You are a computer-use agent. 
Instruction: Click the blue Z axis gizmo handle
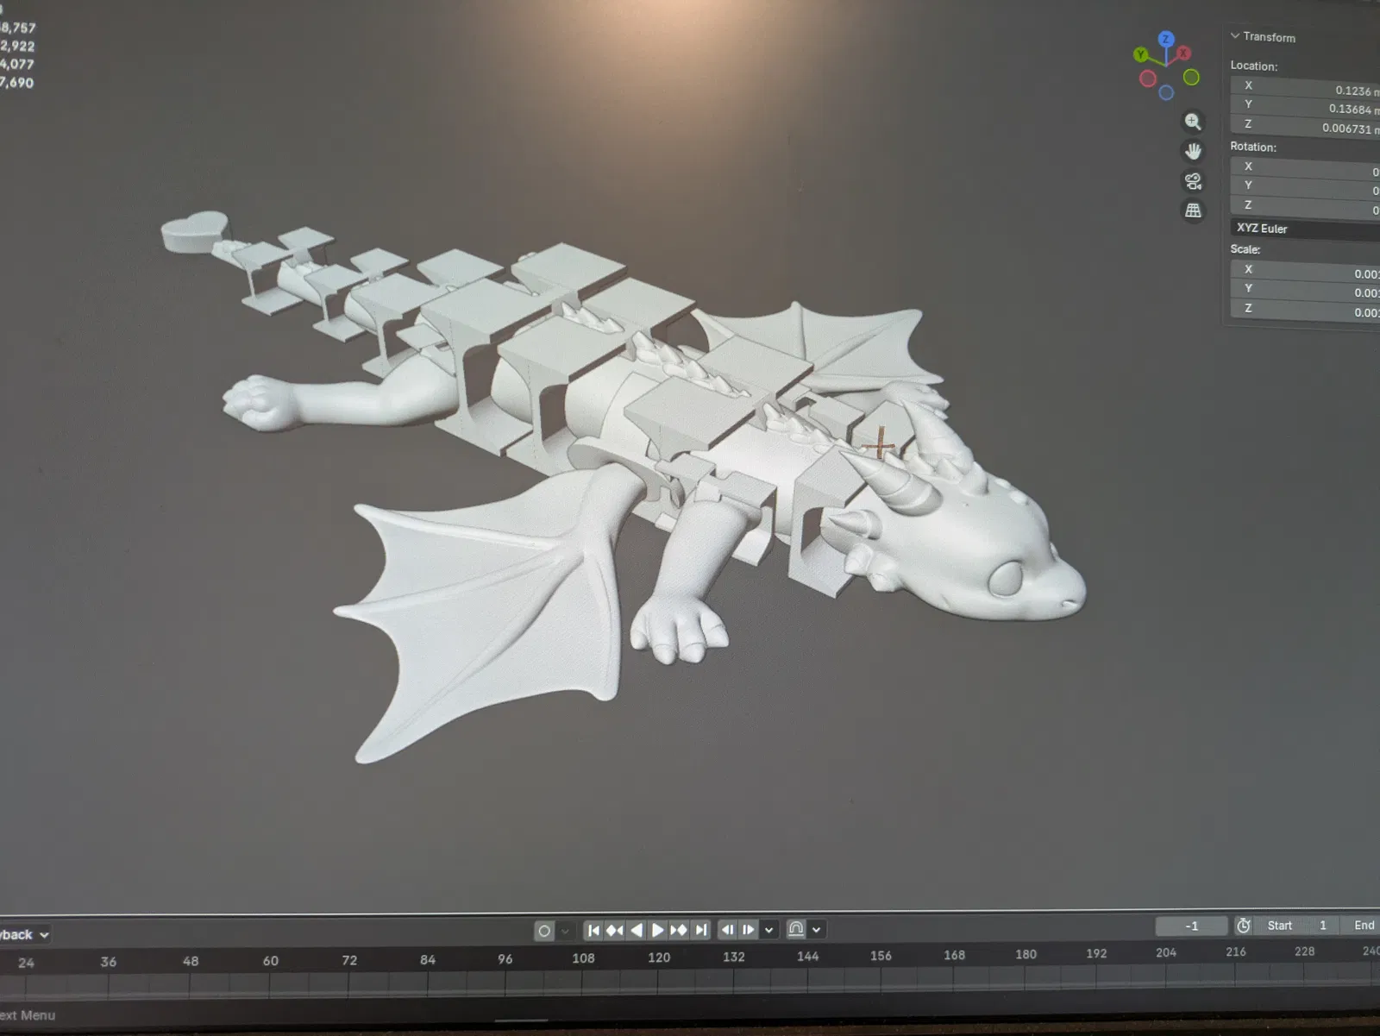[1166, 39]
